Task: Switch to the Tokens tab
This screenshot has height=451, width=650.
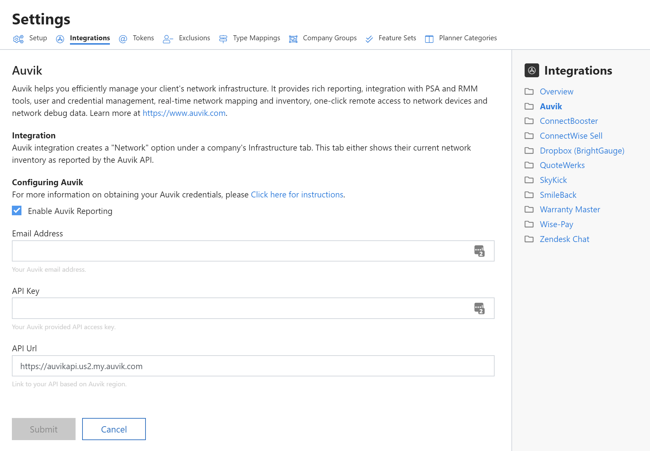Action: pos(143,38)
